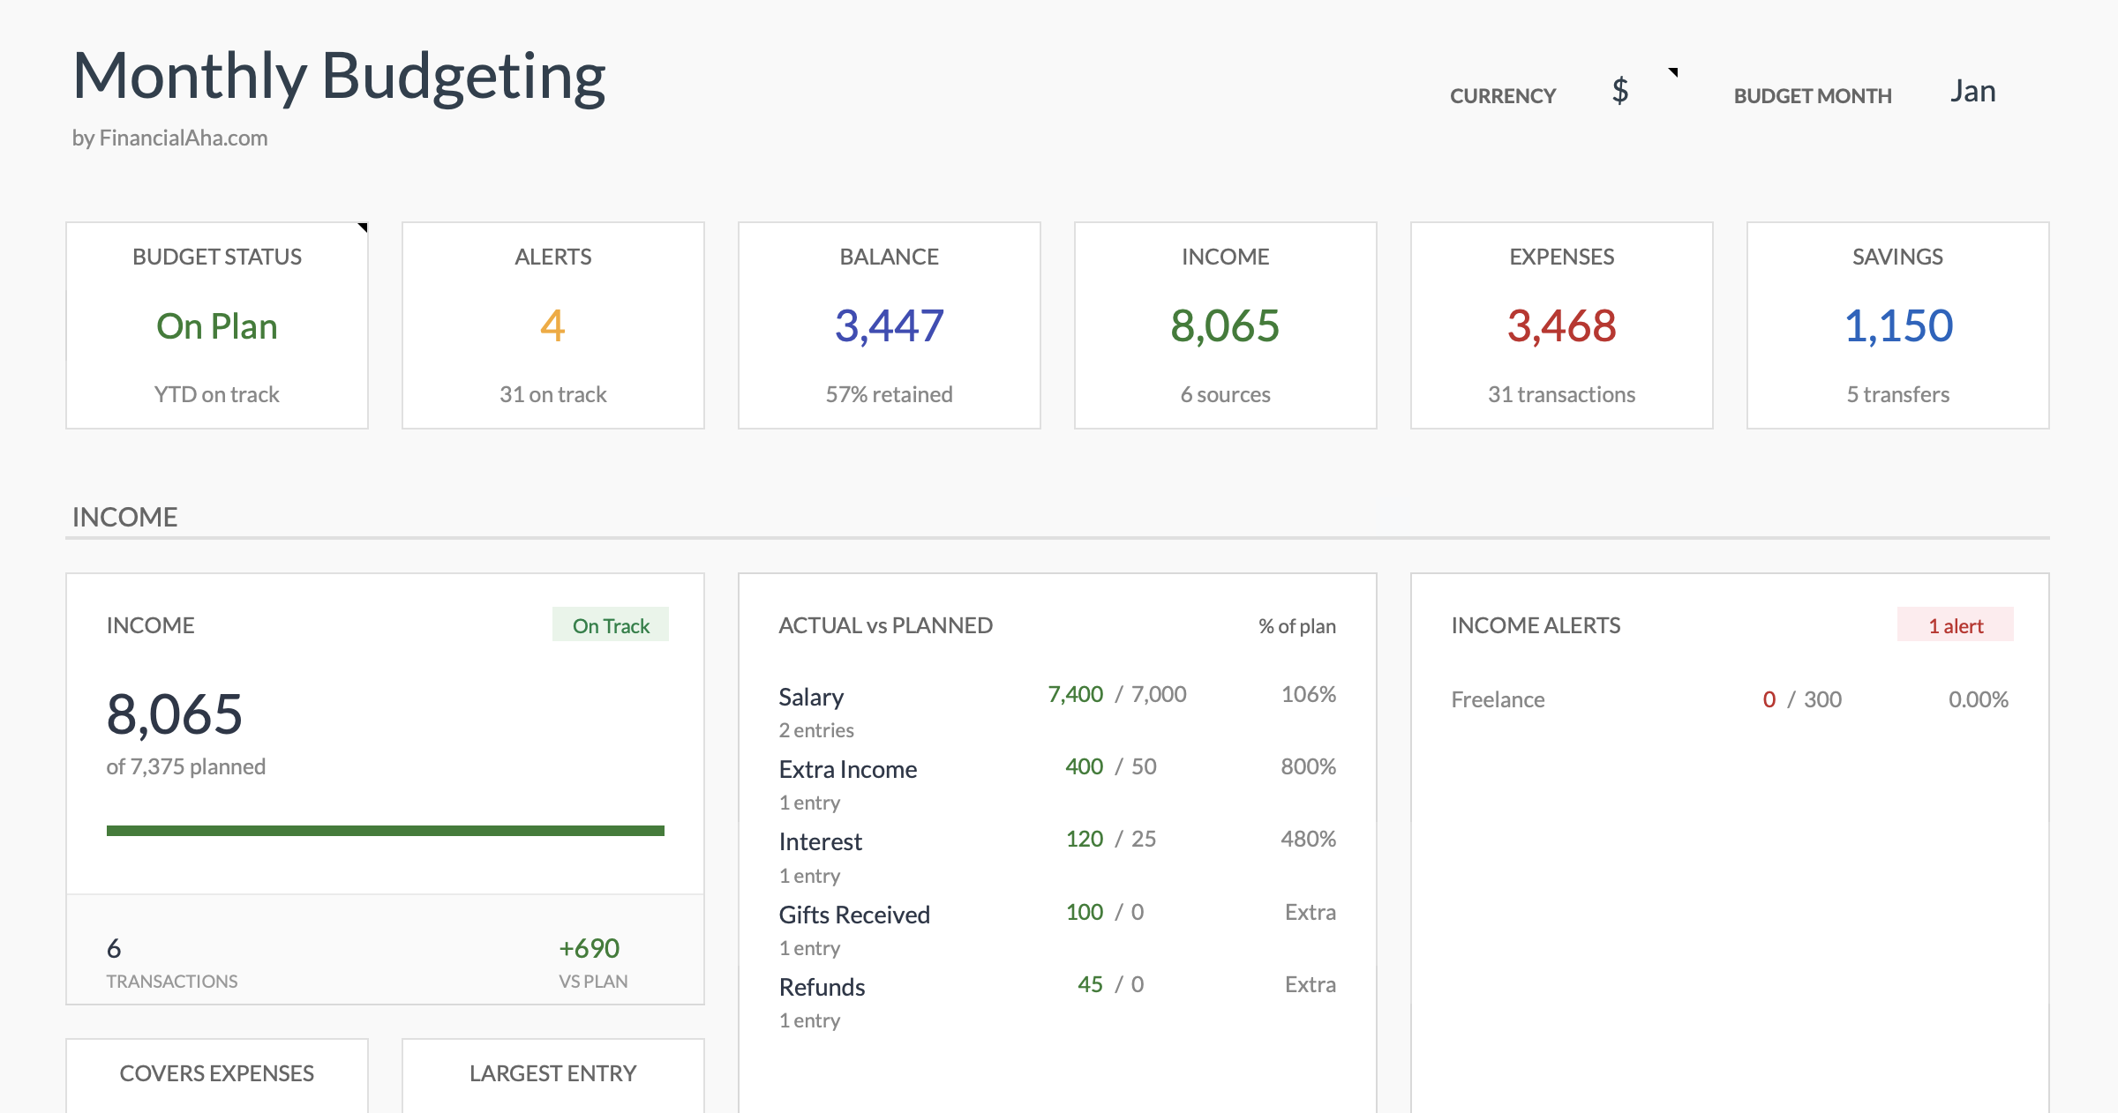Select the Salary row under Actual vs Planned
Viewport: 2118px width, 1113px height.
click(811, 696)
